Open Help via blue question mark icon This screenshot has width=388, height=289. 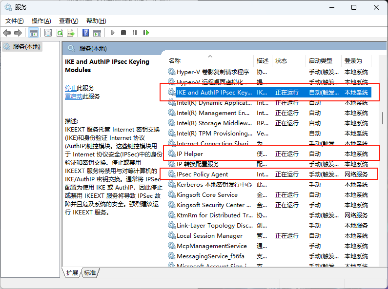(85, 33)
